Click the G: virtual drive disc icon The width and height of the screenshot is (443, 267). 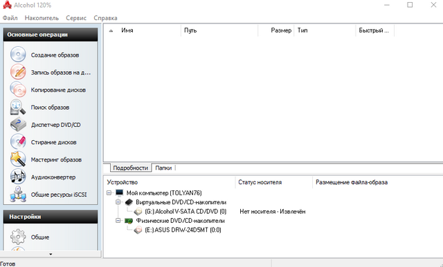tap(138, 212)
